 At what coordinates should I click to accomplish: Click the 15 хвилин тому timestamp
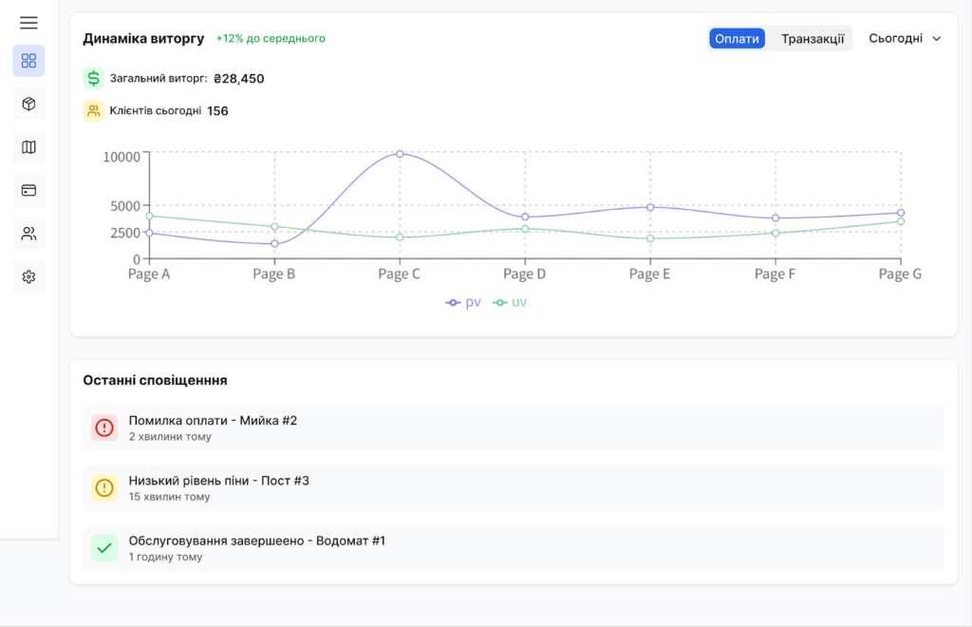pyautogui.click(x=169, y=497)
